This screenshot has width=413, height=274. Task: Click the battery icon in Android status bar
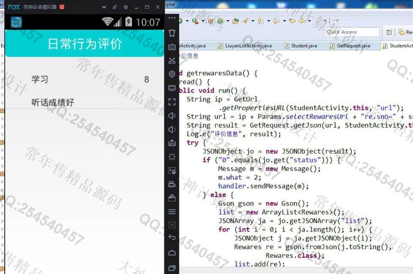(129, 22)
